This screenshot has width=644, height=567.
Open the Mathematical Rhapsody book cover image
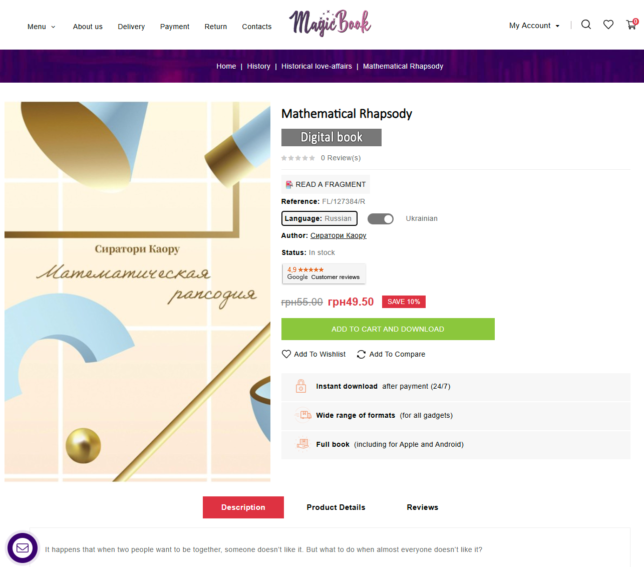(x=137, y=292)
